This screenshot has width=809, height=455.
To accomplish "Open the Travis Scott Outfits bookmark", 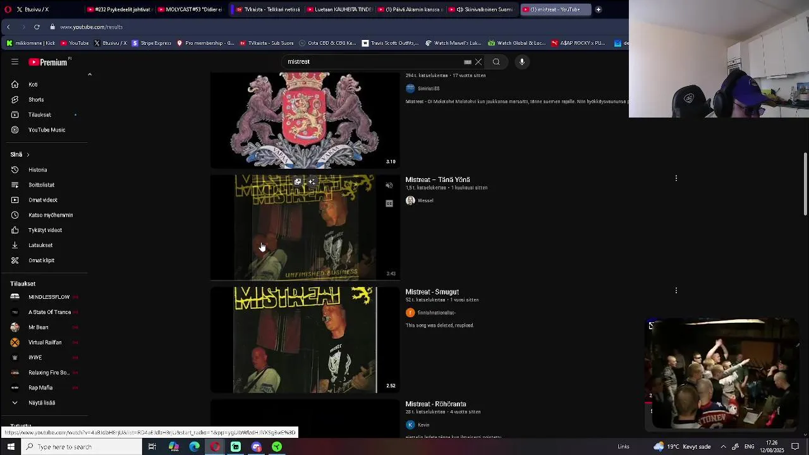I will click(x=390, y=43).
